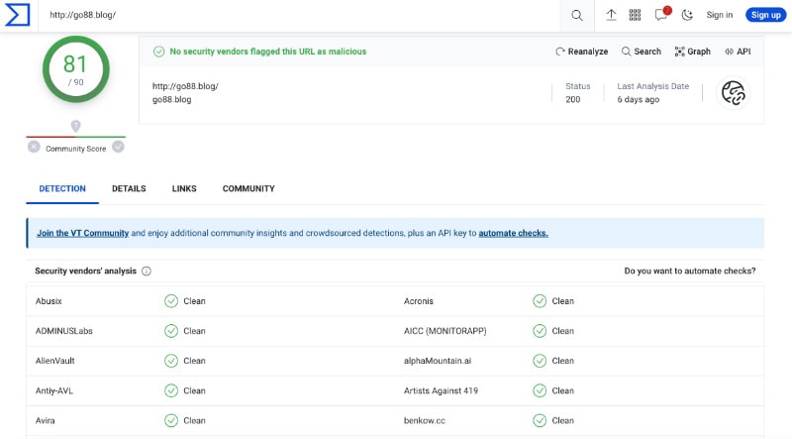Click Clean check icon for Antiy-AVL
The width and height of the screenshot is (792, 439).
(x=171, y=391)
